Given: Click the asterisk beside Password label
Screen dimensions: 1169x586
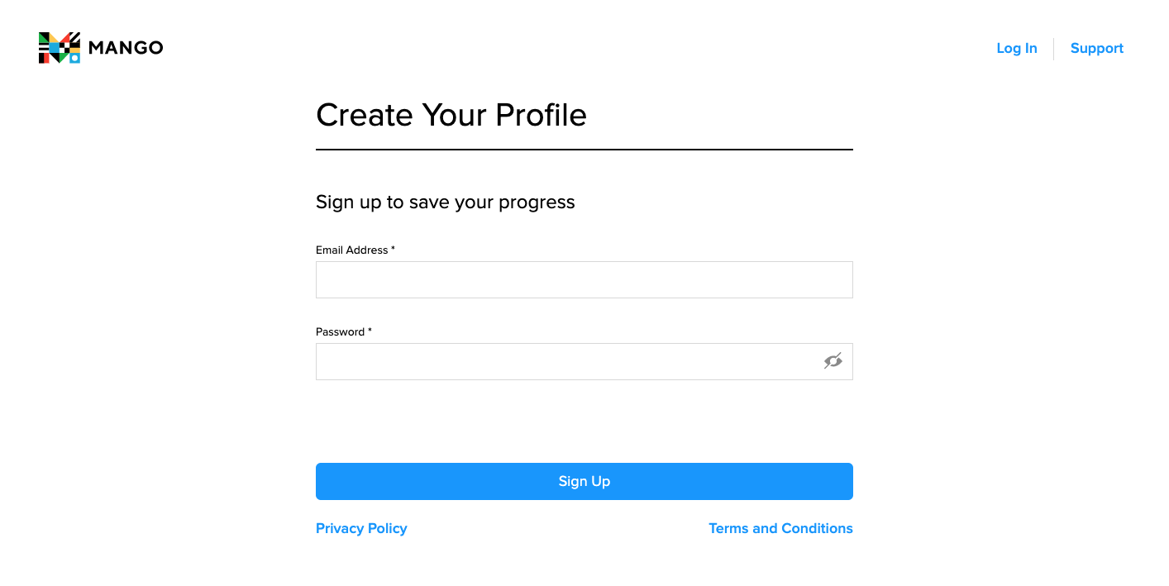Looking at the screenshot, I should (370, 331).
